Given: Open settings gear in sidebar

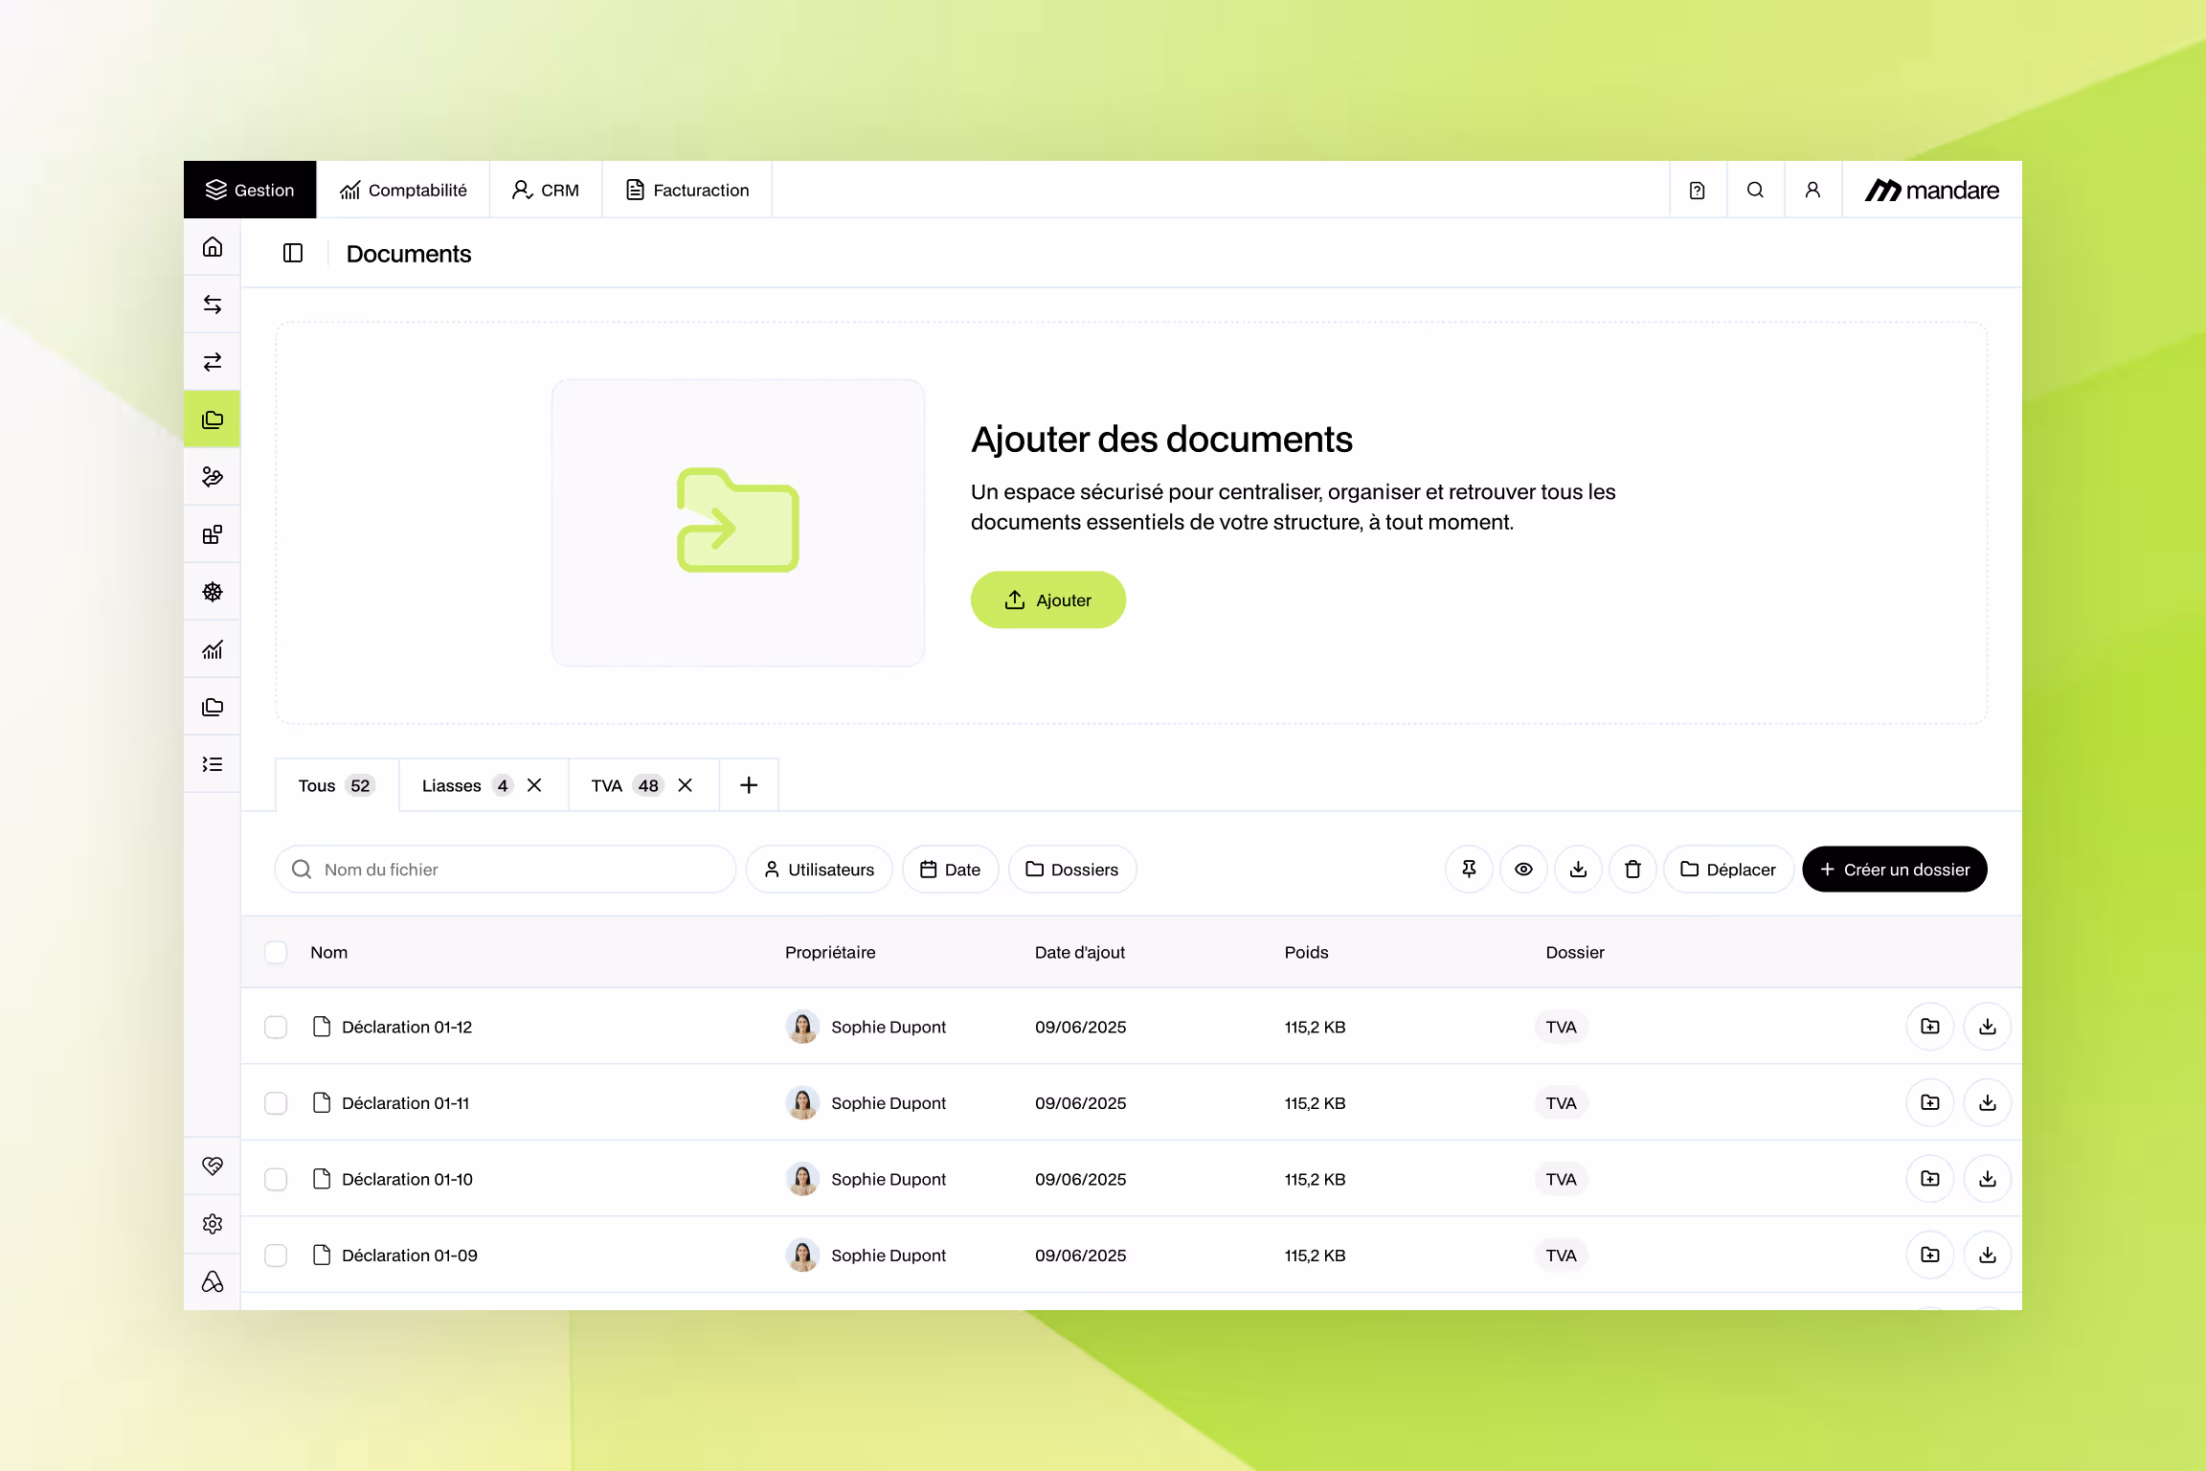Looking at the screenshot, I should point(213,1224).
